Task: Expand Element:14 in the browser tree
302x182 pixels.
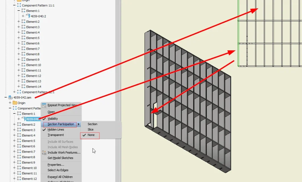Action: coord(19,86)
